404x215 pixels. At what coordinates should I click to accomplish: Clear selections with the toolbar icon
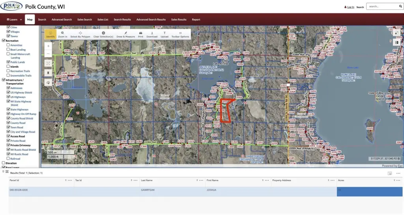[103, 34]
